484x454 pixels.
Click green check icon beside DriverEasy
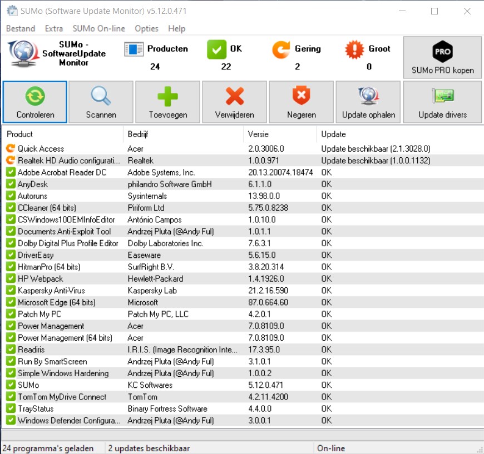click(x=11, y=255)
